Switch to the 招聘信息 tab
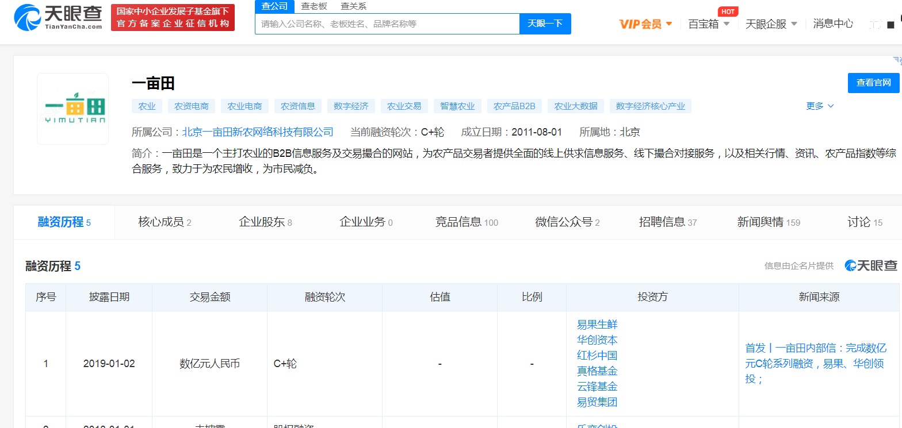The height and width of the screenshot is (428, 902). (668, 222)
